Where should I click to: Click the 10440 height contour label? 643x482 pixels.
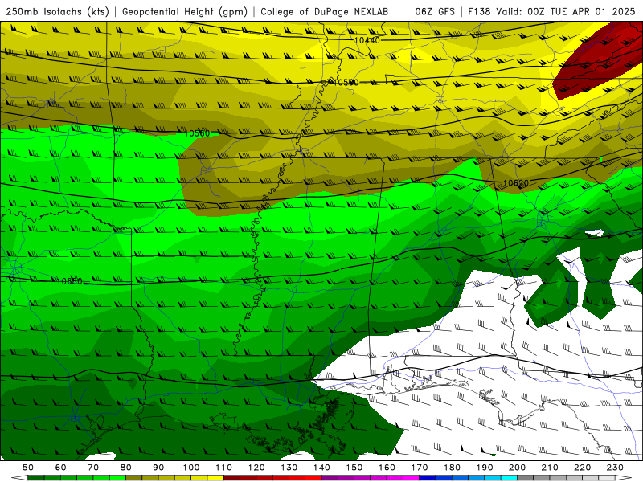[367, 40]
